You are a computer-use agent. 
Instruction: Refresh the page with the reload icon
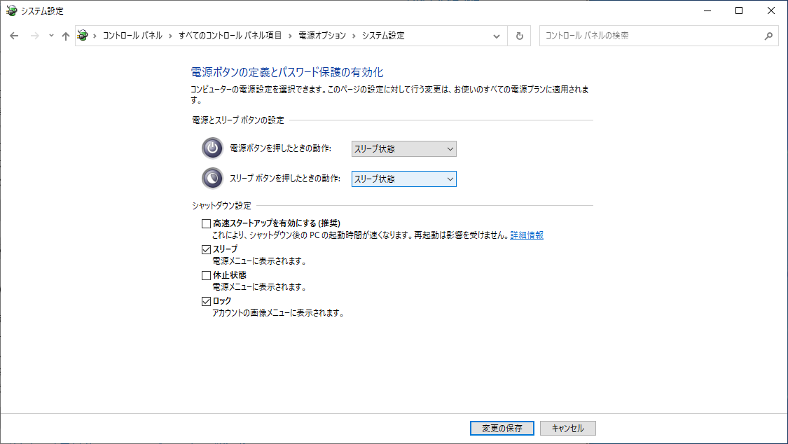[520, 36]
